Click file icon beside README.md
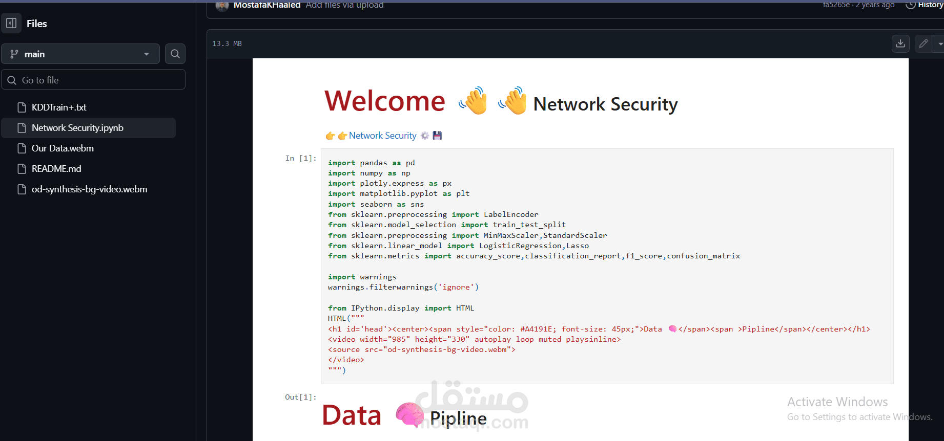This screenshot has height=441, width=944. [x=22, y=169]
